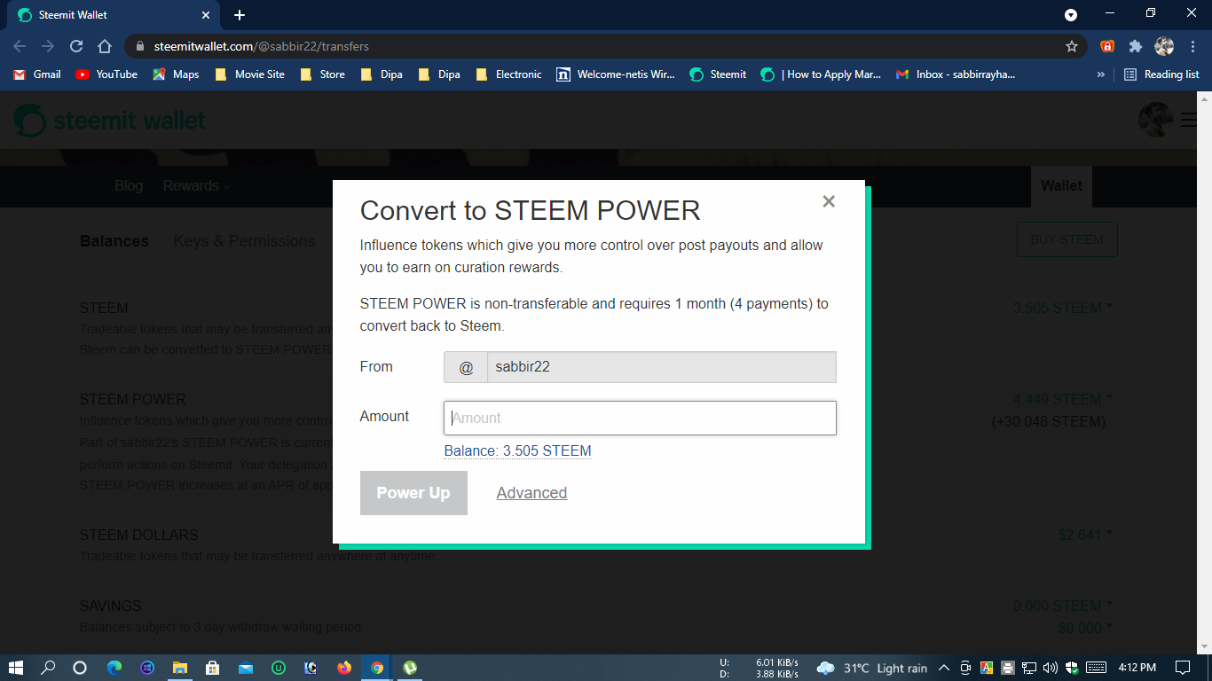Open the browser home page
1212x681 pixels.
(105, 46)
